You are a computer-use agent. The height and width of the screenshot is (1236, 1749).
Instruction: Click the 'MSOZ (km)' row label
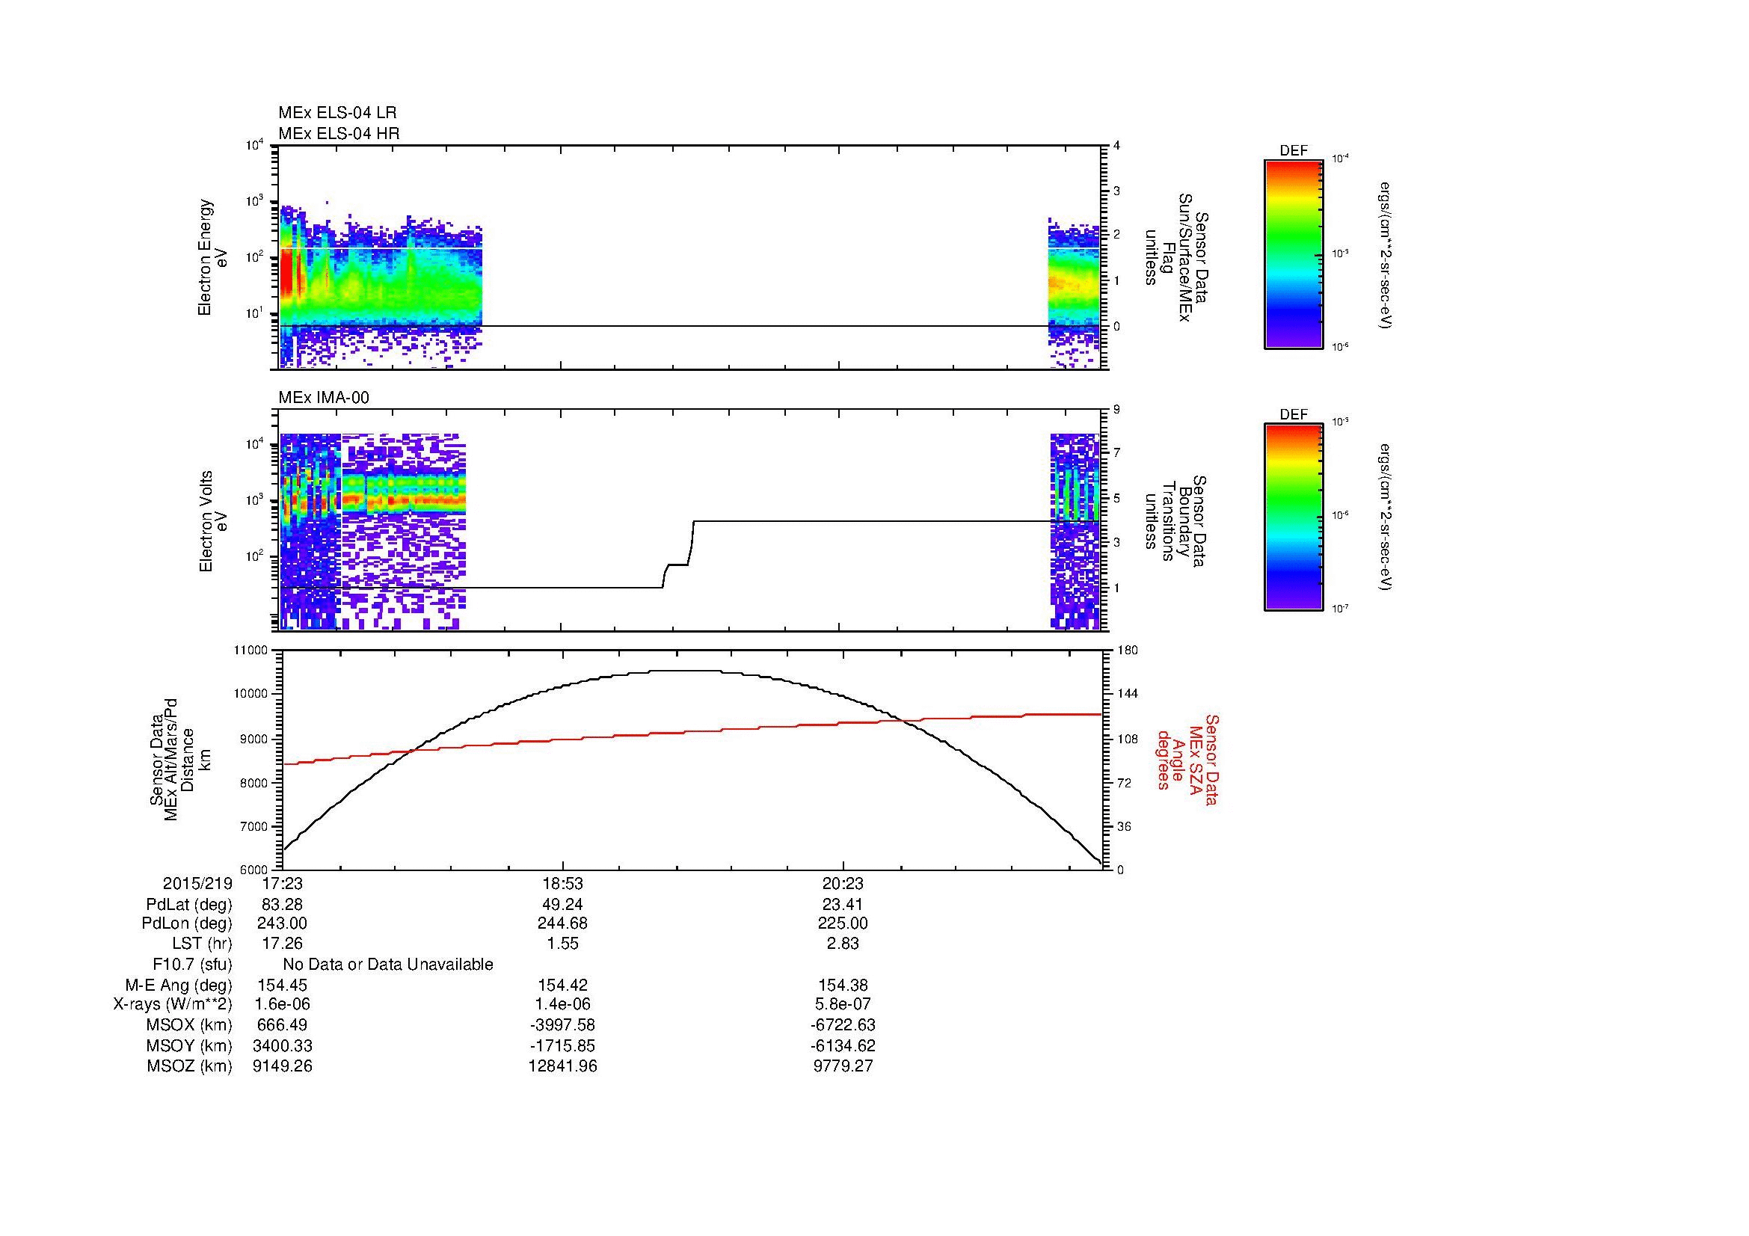[x=189, y=1066]
